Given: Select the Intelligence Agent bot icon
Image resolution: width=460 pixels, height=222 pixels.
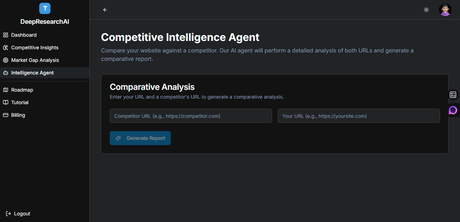Looking at the screenshot, I should (x=5, y=72).
